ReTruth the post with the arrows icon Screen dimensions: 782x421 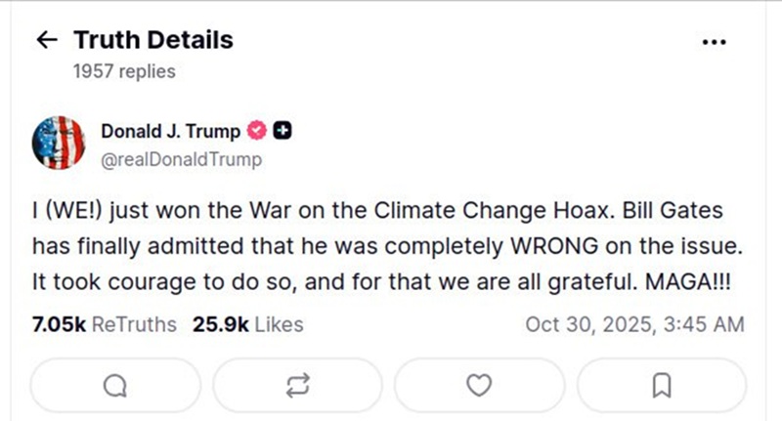296,385
